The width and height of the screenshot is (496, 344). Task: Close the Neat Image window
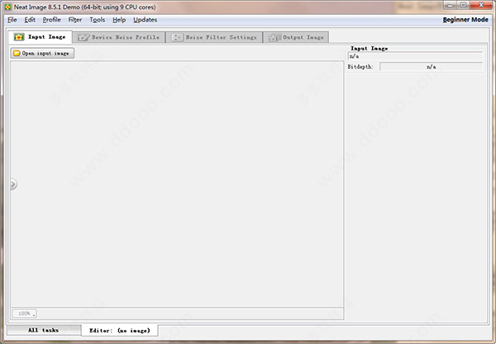[x=481, y=5]
